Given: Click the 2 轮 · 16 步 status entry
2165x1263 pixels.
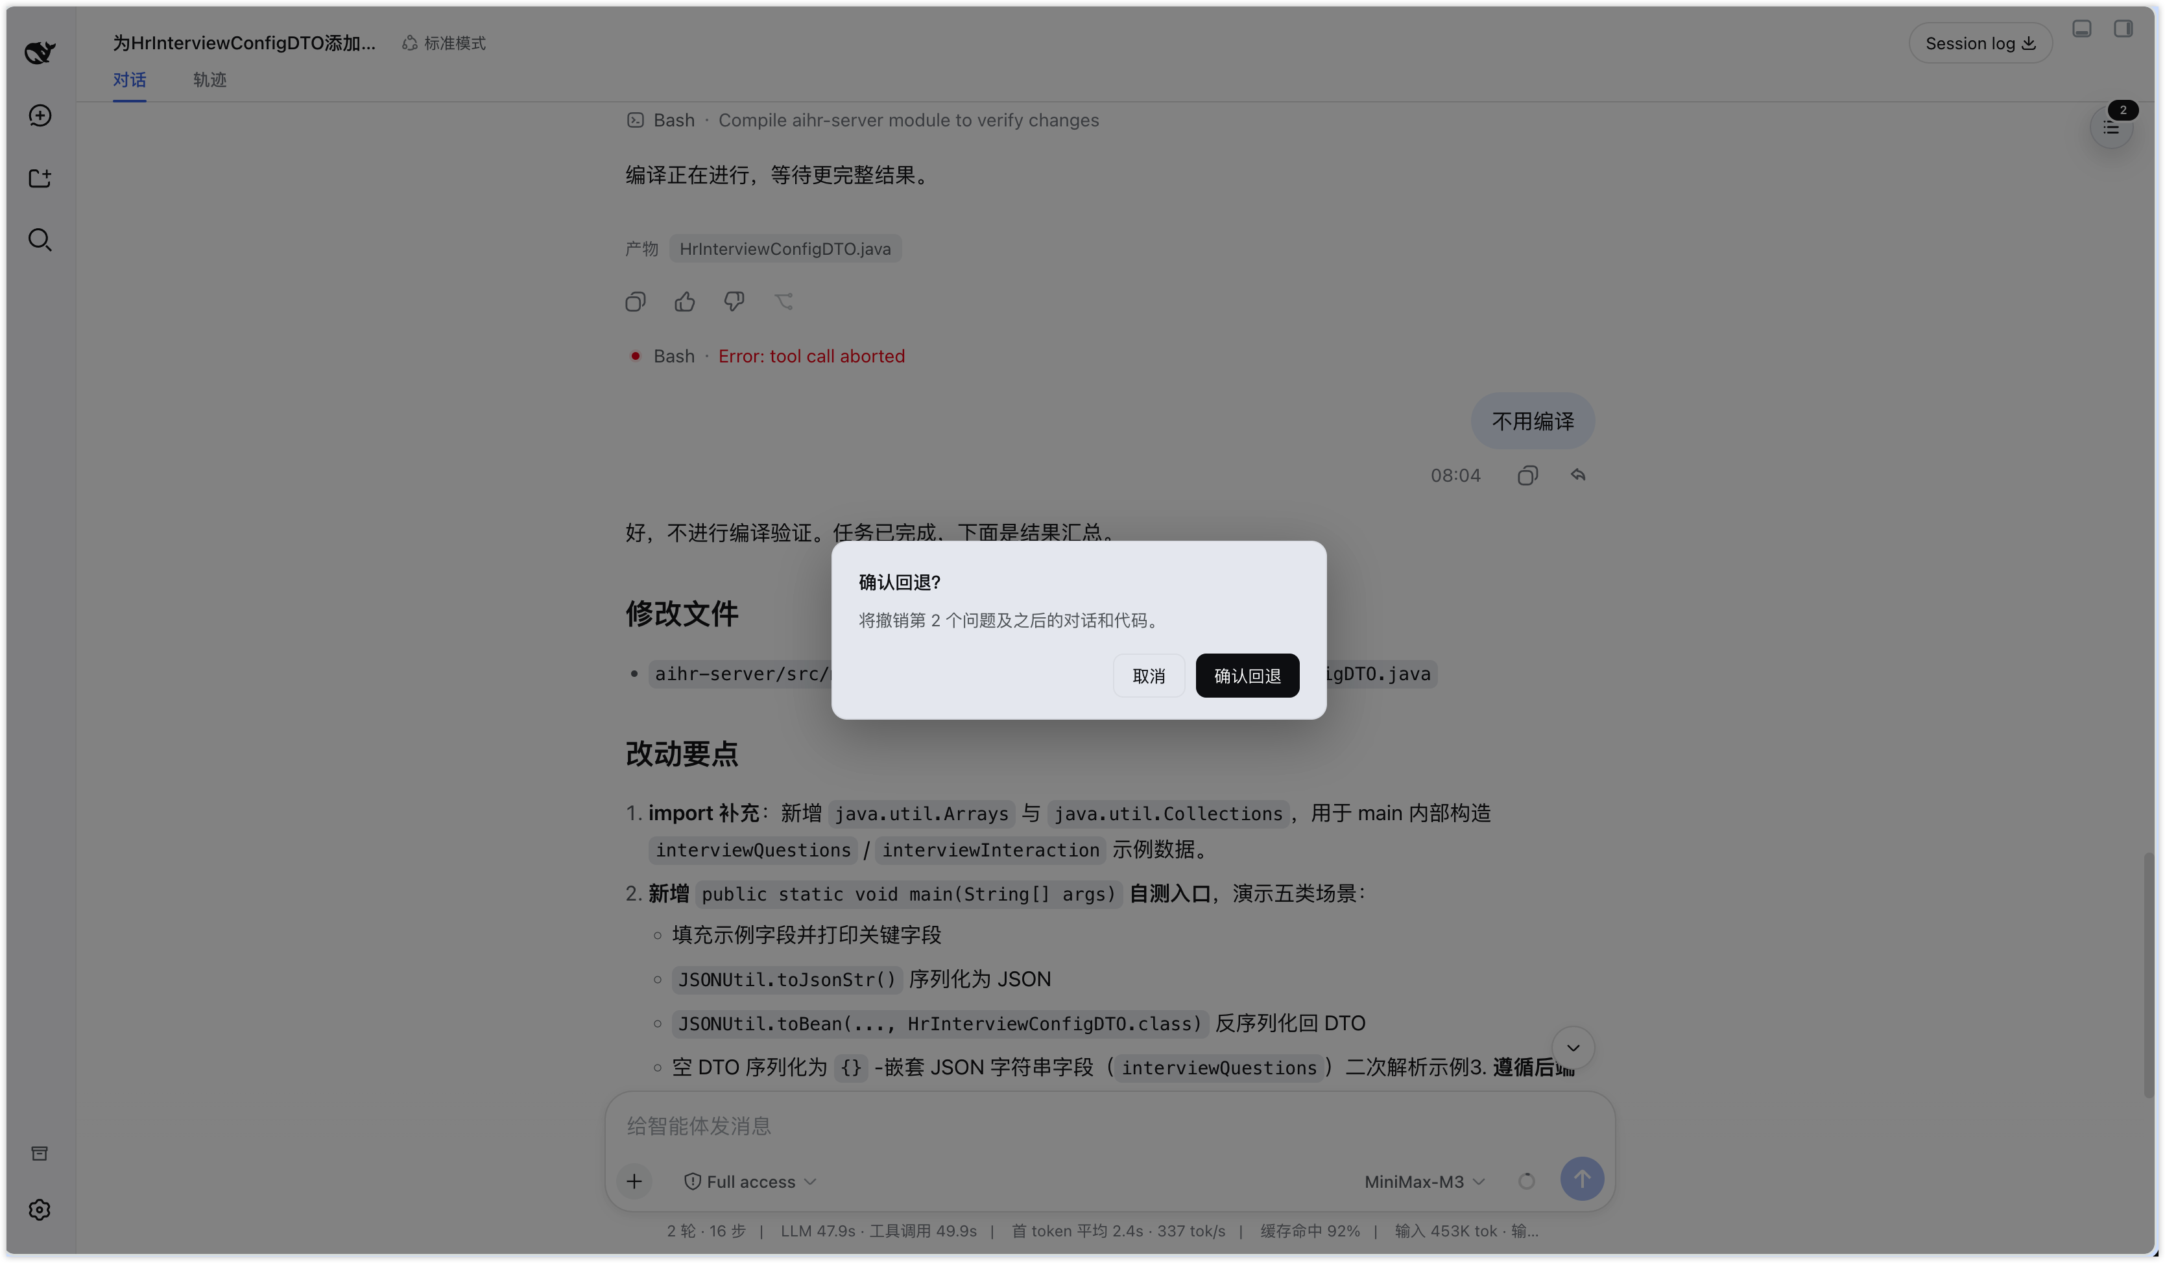Looking at the screenshot, I should coord(706,1231).
